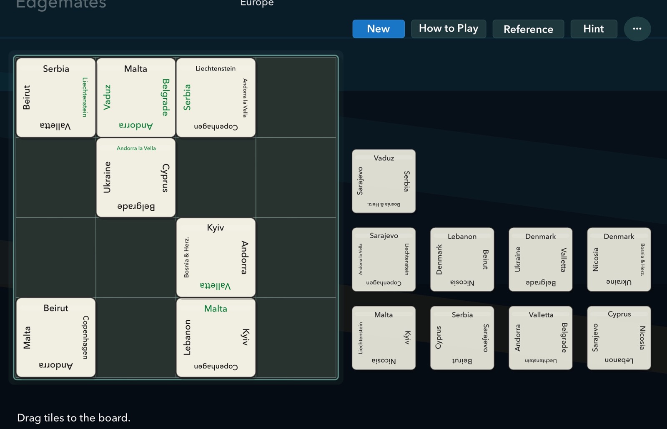This screenshot has width=667, height=429.
Task: Select the Lebanon tile with Beirut edge
Action: click(461, 259)
